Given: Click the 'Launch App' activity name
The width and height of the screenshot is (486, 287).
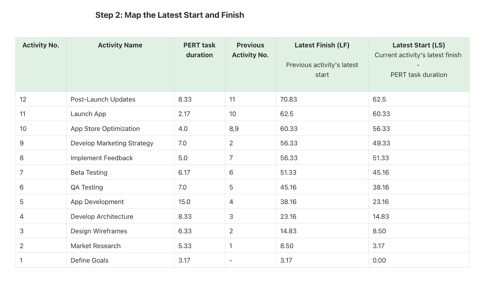Looking at the screenshot, I should [88, 114].
